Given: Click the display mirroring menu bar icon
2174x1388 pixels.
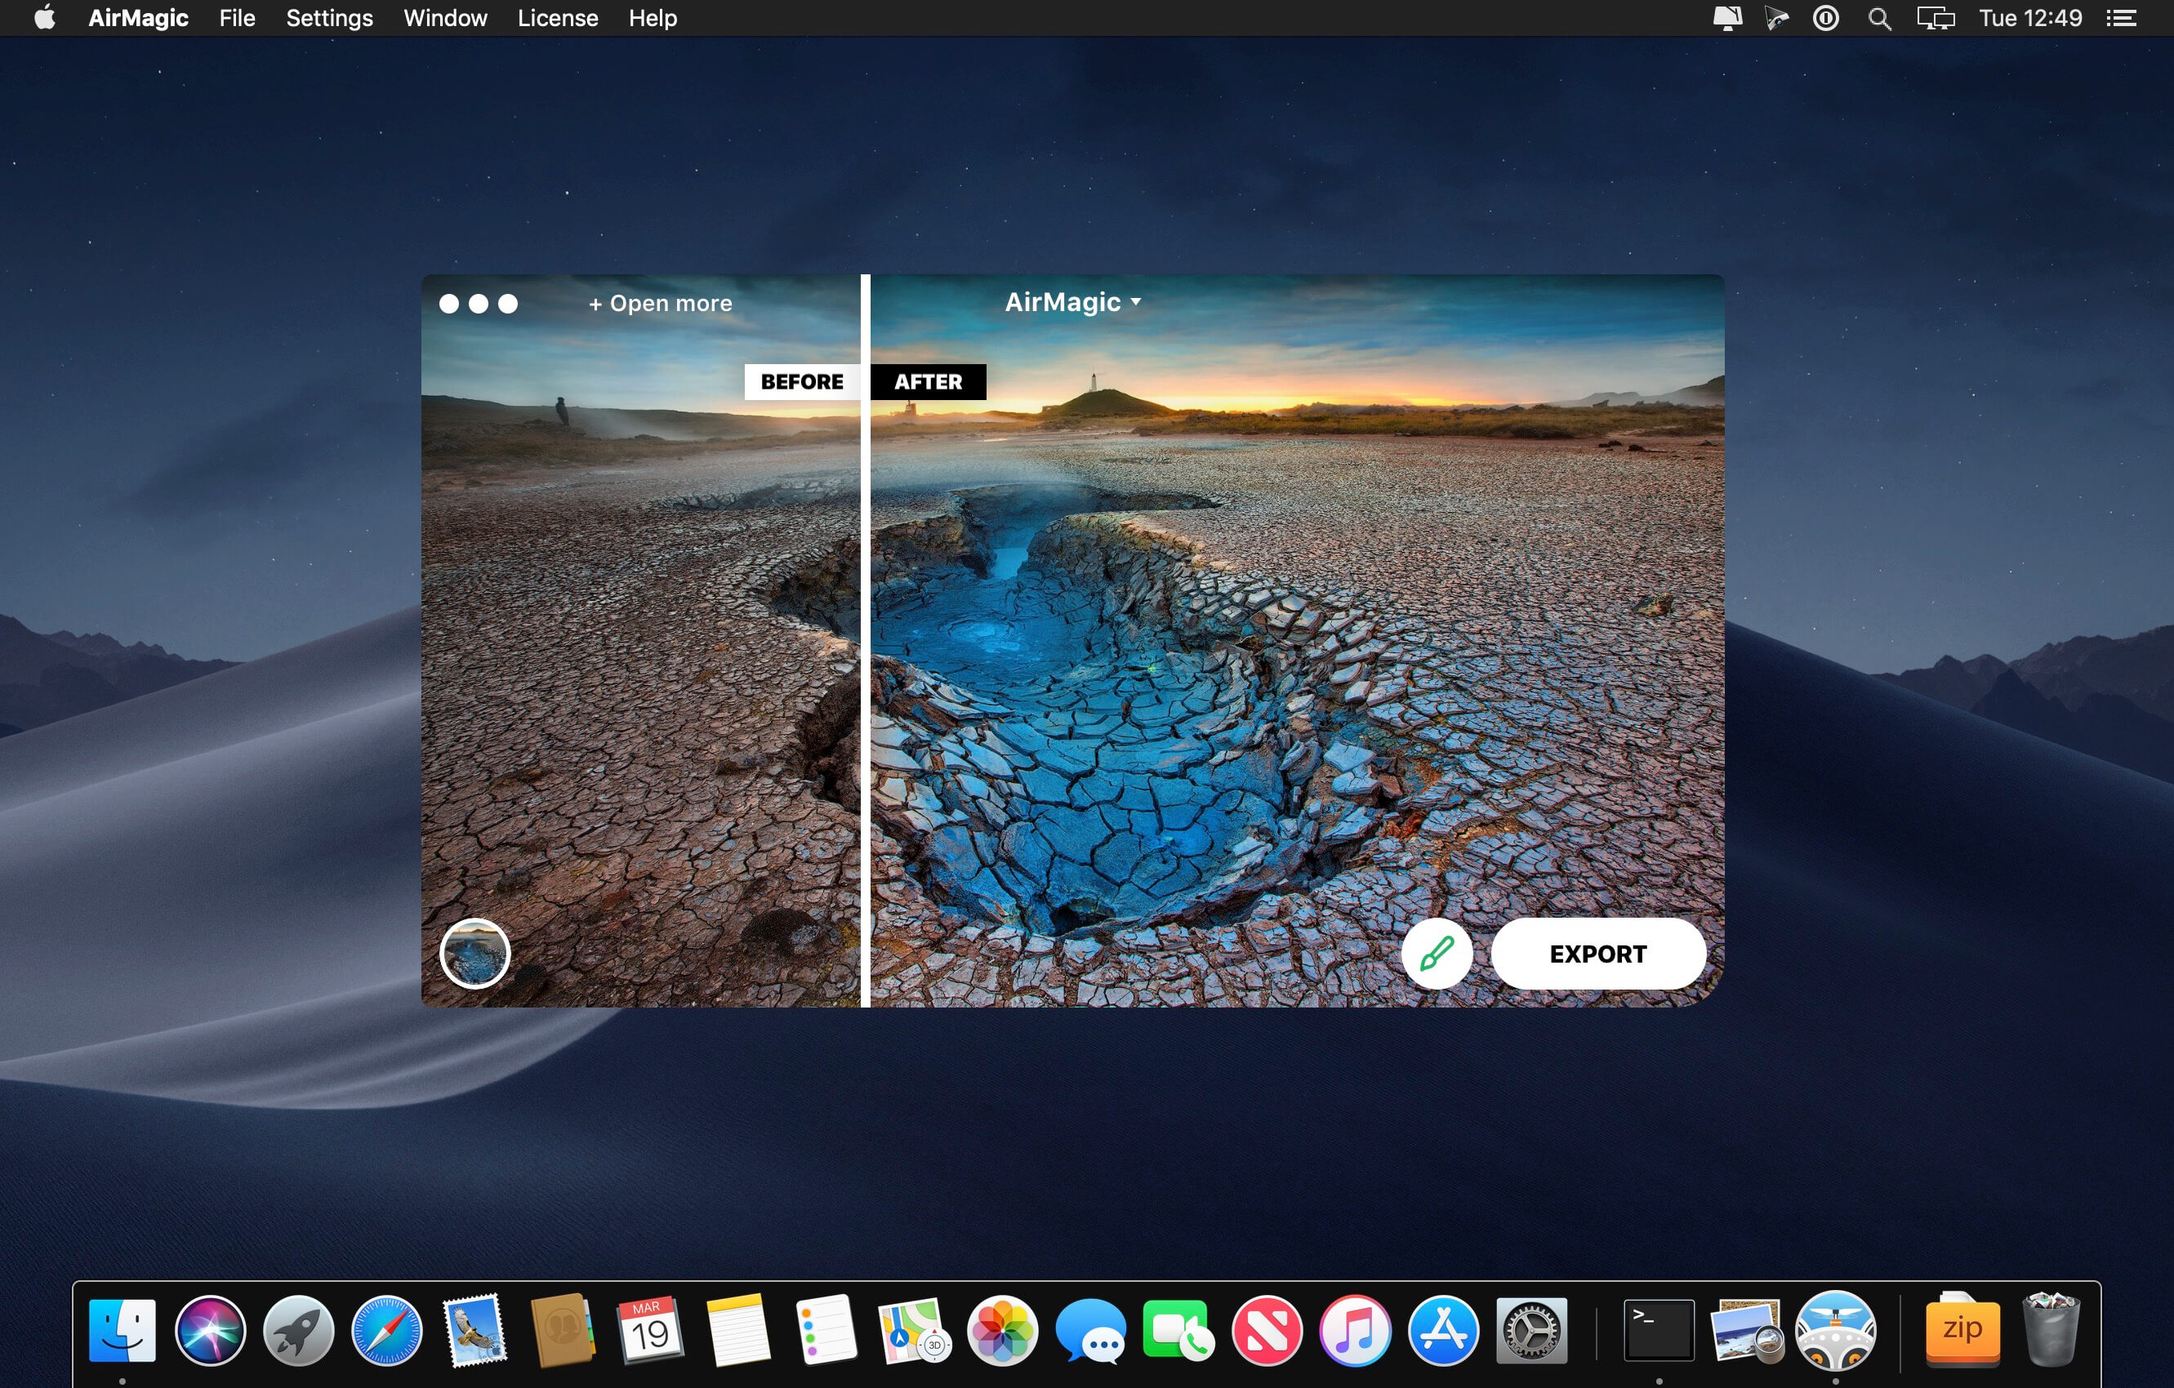Looking at the screenshot, I should click(1935, 18).
